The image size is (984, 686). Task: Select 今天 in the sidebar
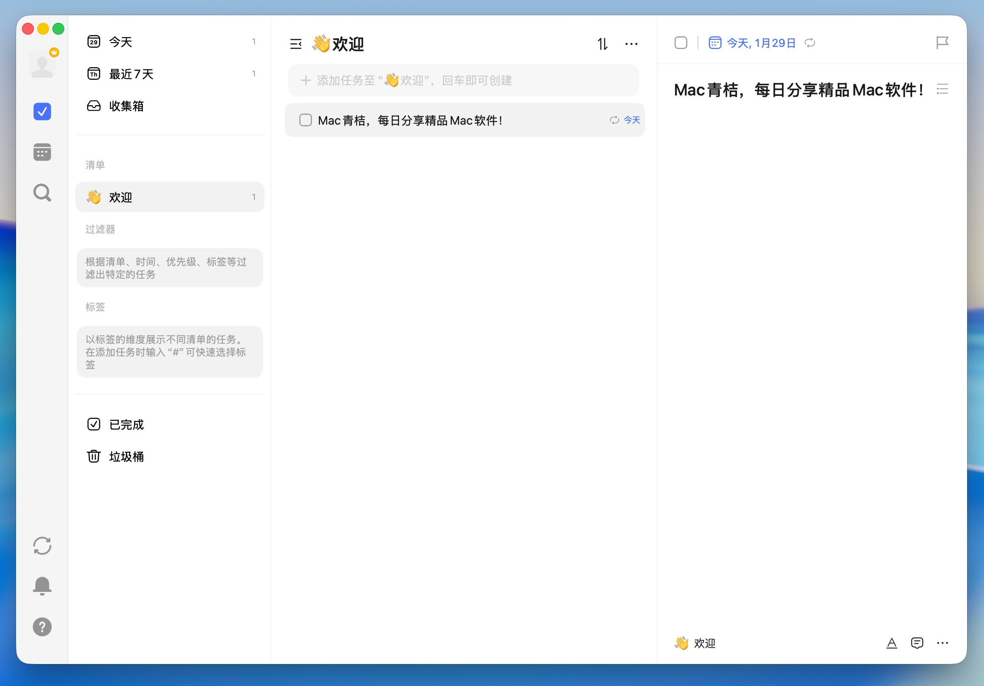pos(120,41)
